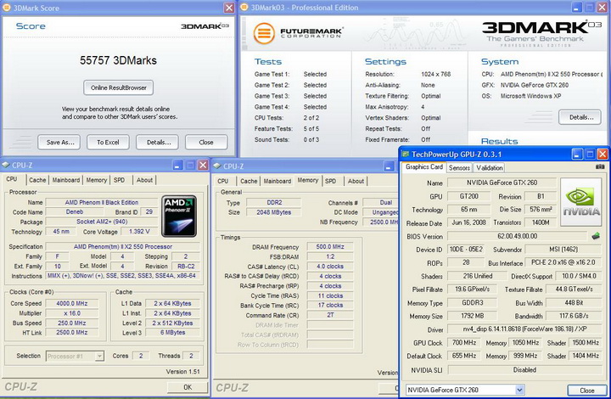Click the Level 3 6 MBytes cache value
This screenshot has height=399, width=611.
click(x=172, y=333)
